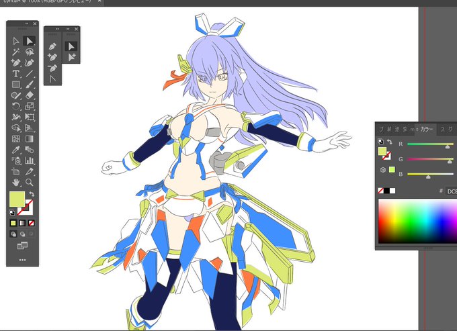The image size is (457, 331).
Task: Set paint type to solid Color
Action: (x=13, y=224)
